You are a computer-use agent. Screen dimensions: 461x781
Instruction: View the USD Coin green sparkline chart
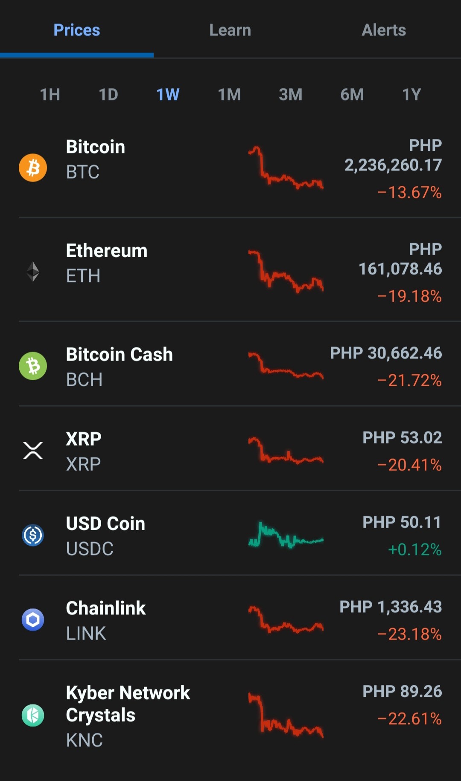[286, 535]
